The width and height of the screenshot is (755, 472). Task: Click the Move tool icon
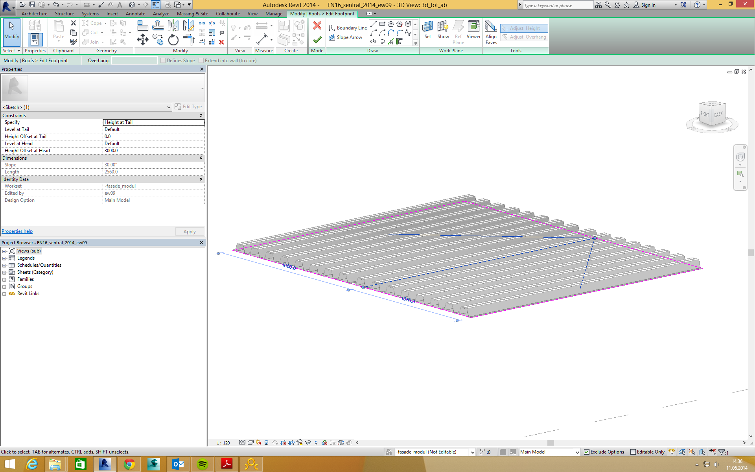click(142, 39)
